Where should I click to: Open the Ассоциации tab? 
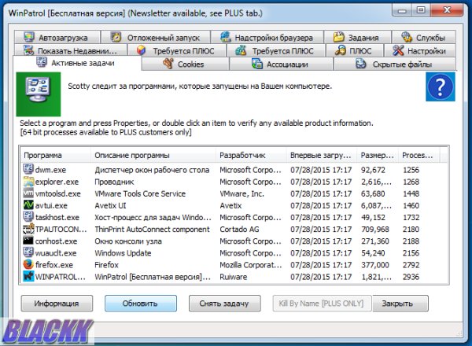pyautogui.click(x=281, y=64)
